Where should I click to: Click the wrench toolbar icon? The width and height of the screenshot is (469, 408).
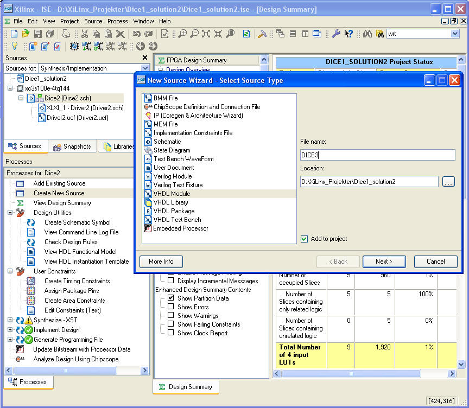click(336, 34)
